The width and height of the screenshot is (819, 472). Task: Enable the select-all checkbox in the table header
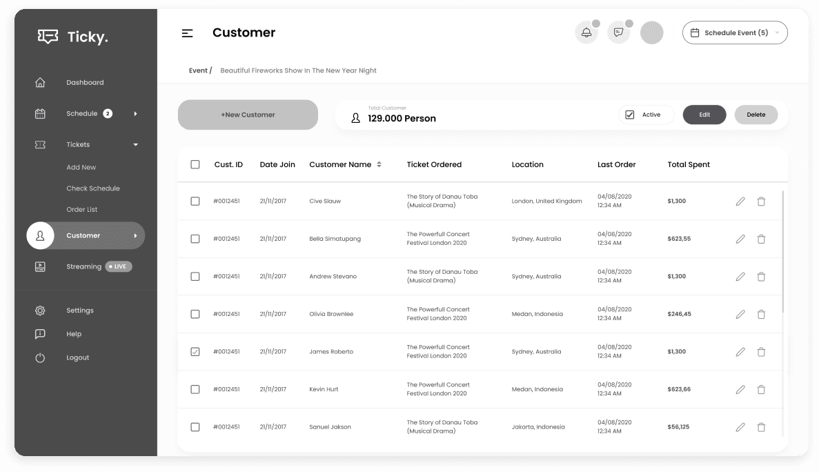coord(194,164)
